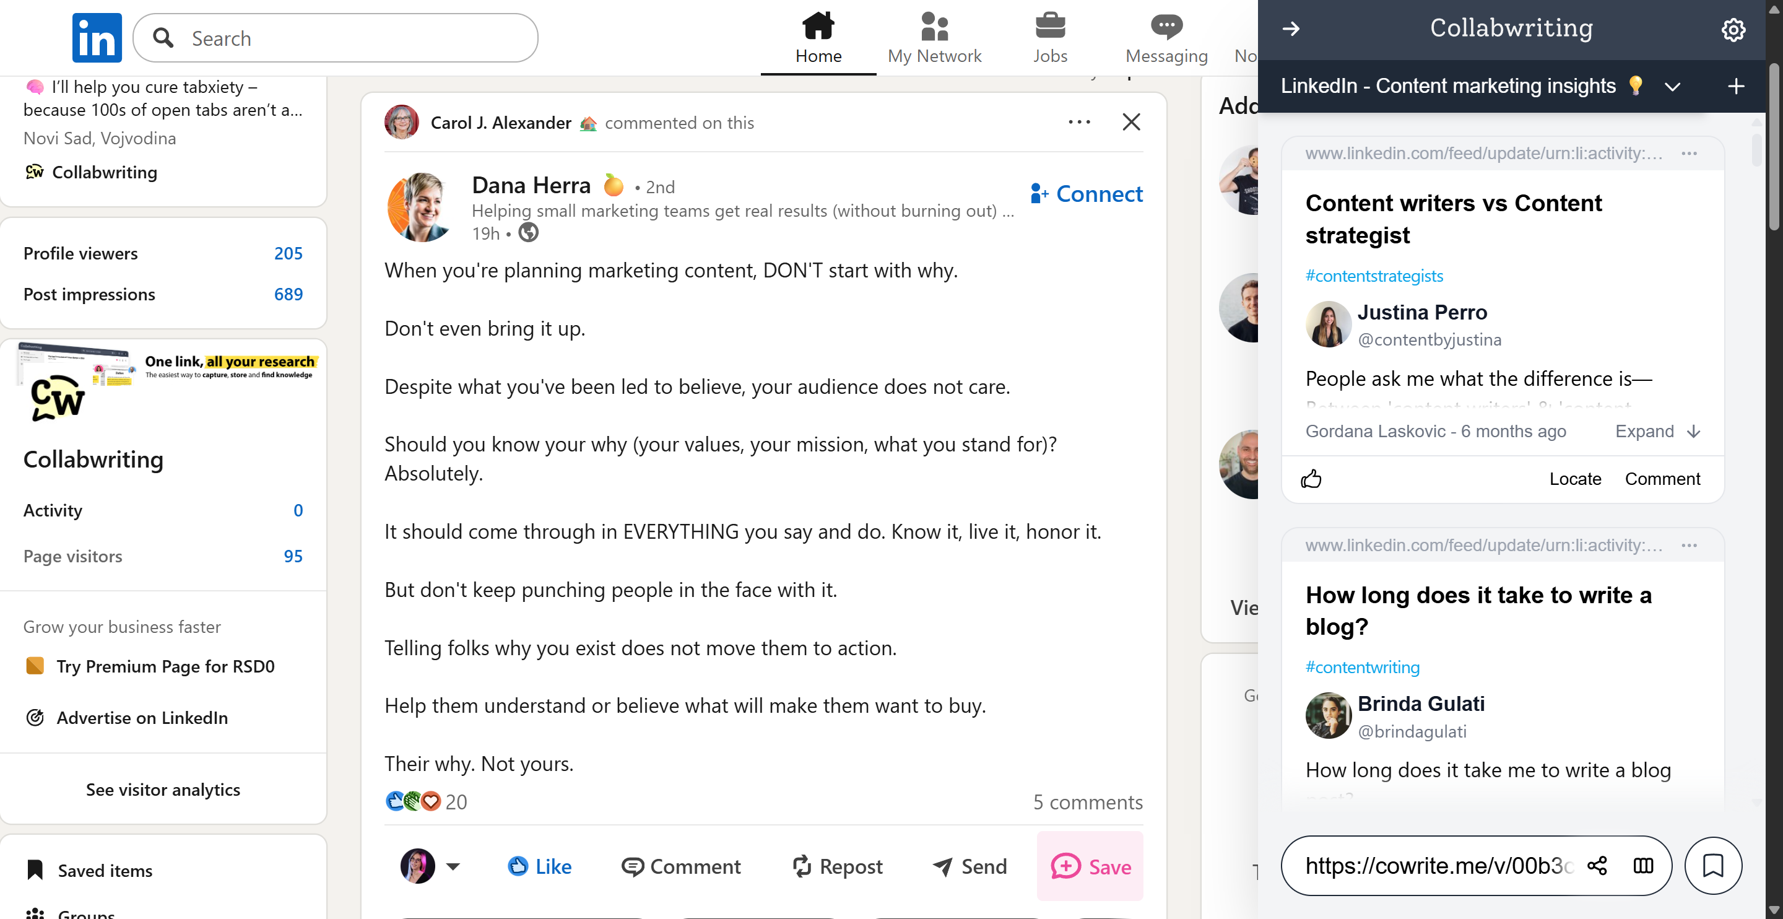
Task: Click the Repost button
Action: tap(838, 866)
